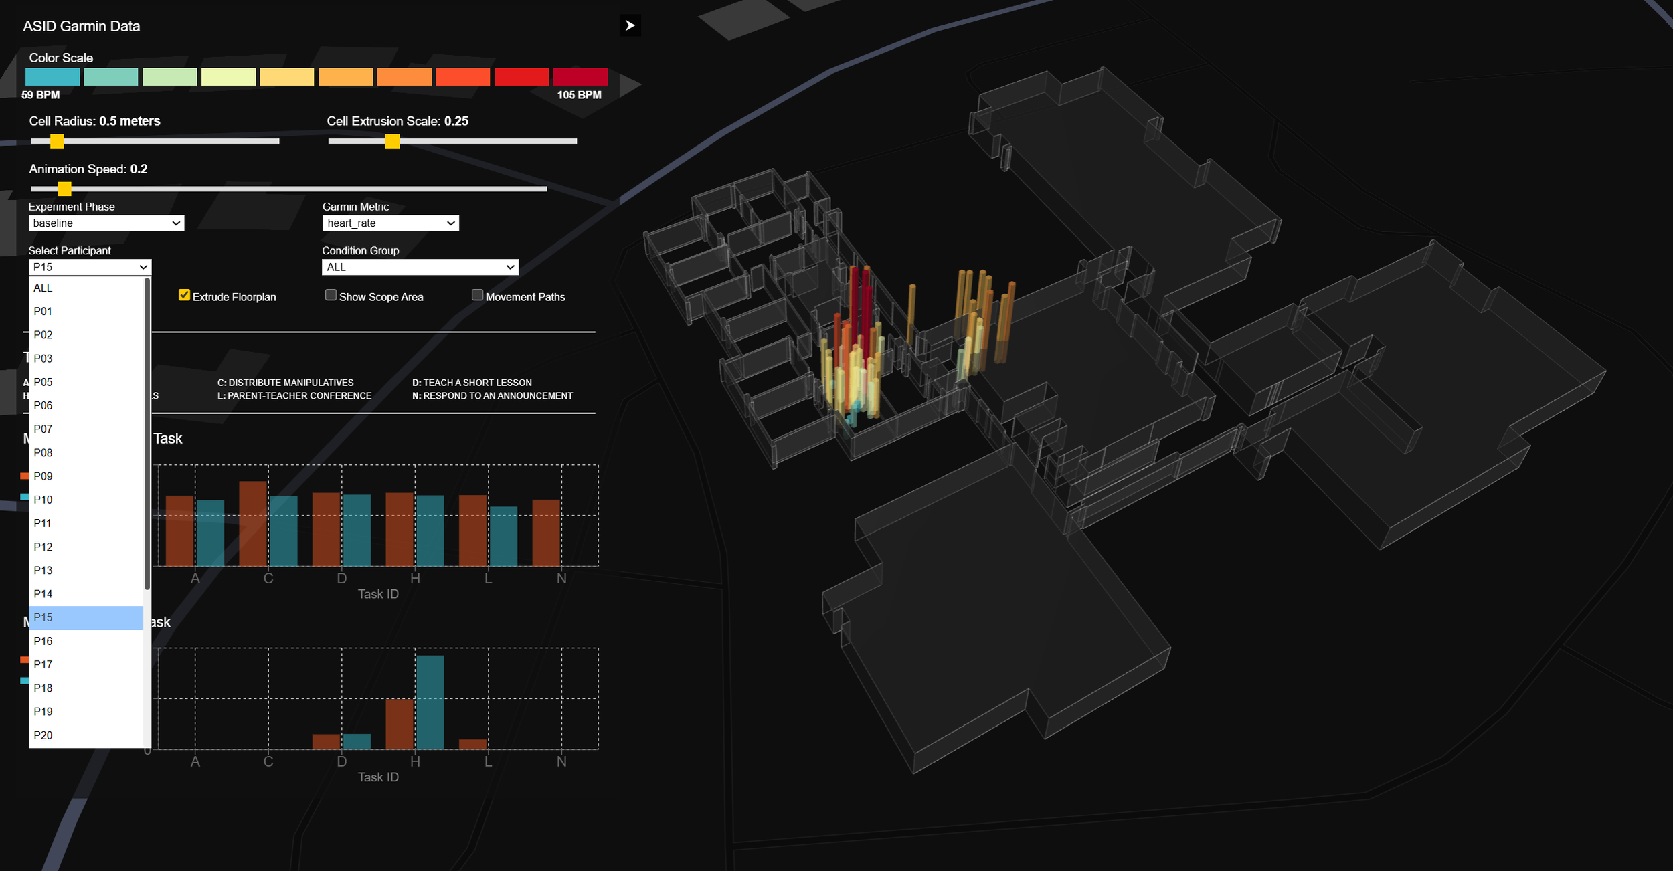This screenshot has width=1673, height=871.
Task: Toggle the Movement Paths checkbox
Action: (477, 296)
